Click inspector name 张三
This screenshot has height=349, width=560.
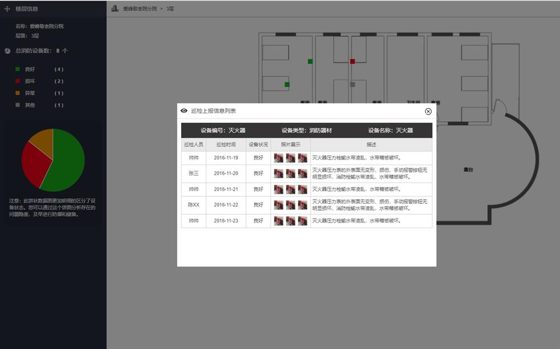pos(194,174)
